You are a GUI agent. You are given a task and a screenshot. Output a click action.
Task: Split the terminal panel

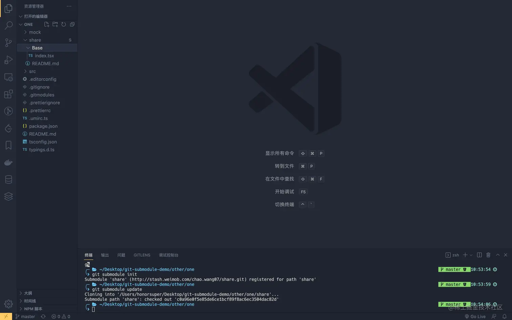479,255
